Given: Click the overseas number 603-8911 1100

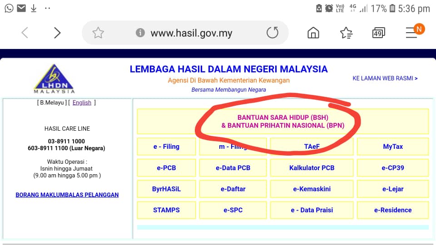Looking at the screenshot, I should coord(47,148).
